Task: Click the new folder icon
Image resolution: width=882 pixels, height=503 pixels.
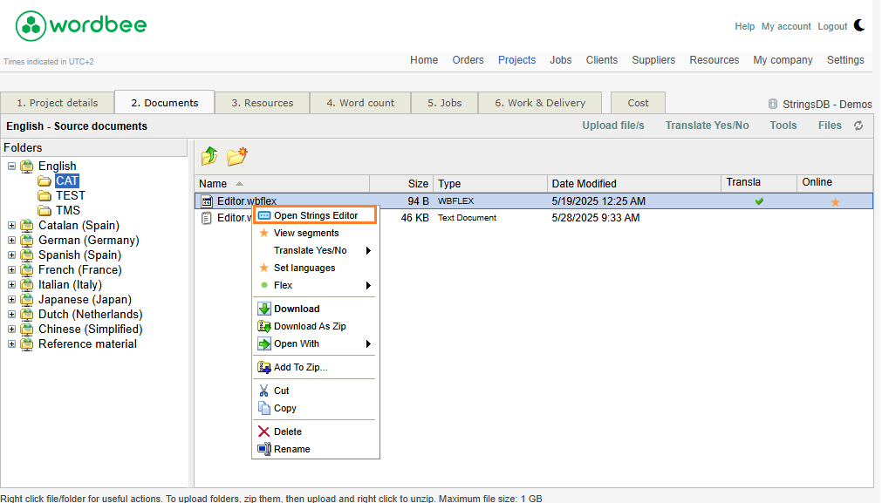Action: pos(237,156)
